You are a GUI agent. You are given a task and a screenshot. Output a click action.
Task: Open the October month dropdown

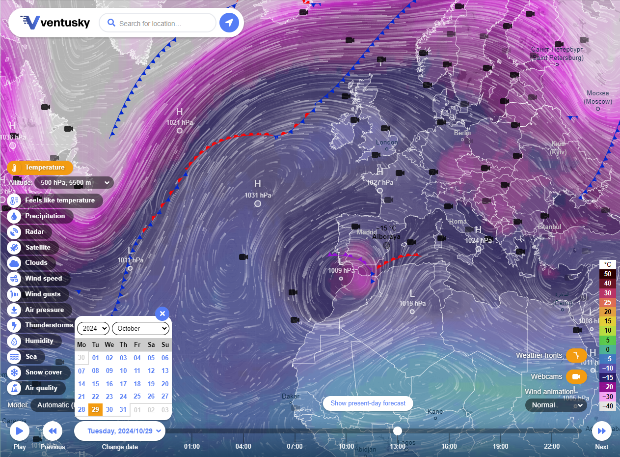tap(141, 328)
